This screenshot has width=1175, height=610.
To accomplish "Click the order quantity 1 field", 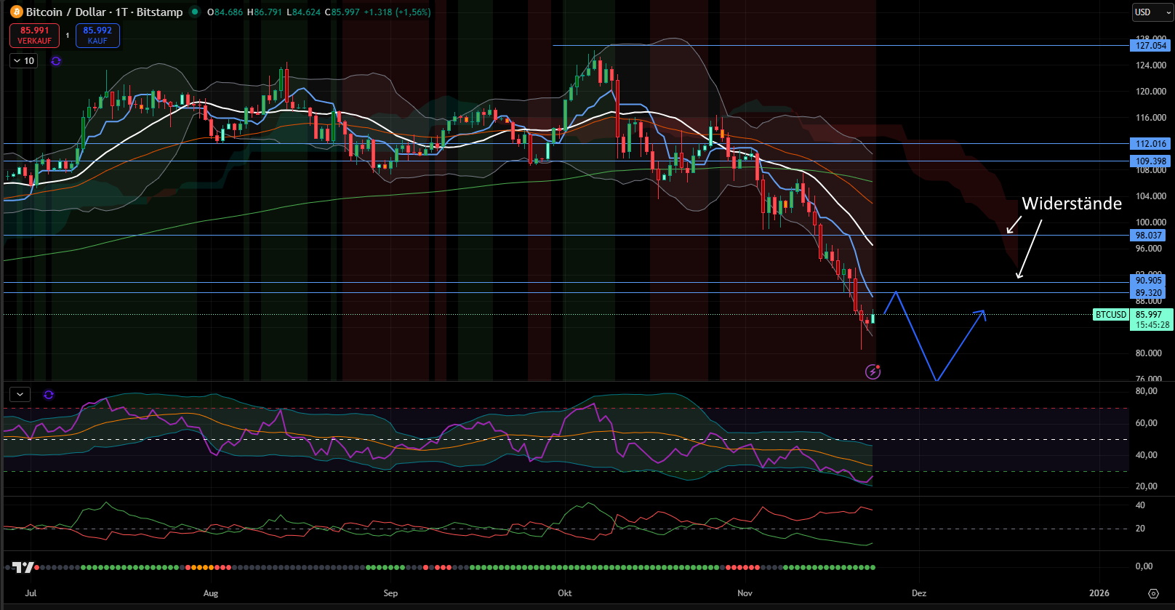I will pos(68,35).
